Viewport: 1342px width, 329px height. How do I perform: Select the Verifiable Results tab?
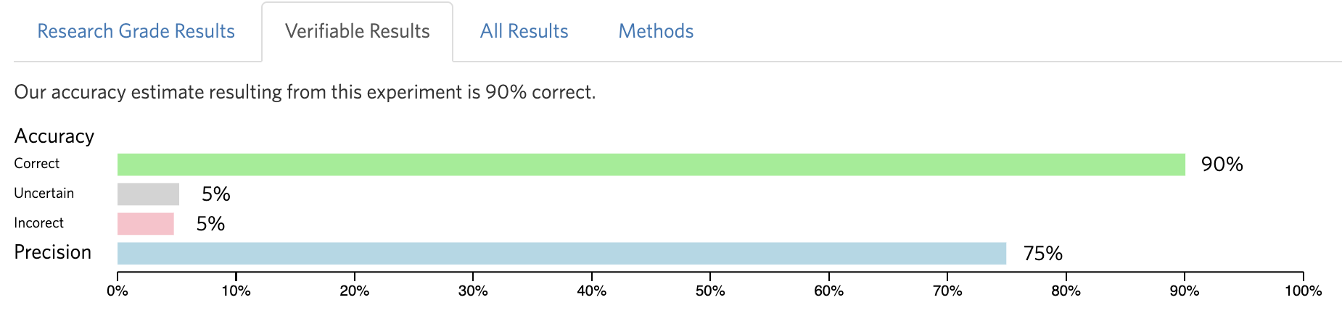click(x=357, y=31)
